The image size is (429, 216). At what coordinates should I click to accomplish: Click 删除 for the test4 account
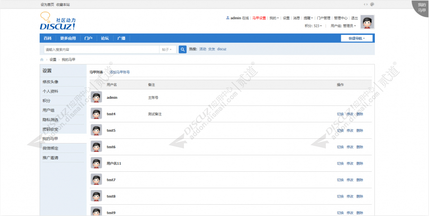(360, 114)
